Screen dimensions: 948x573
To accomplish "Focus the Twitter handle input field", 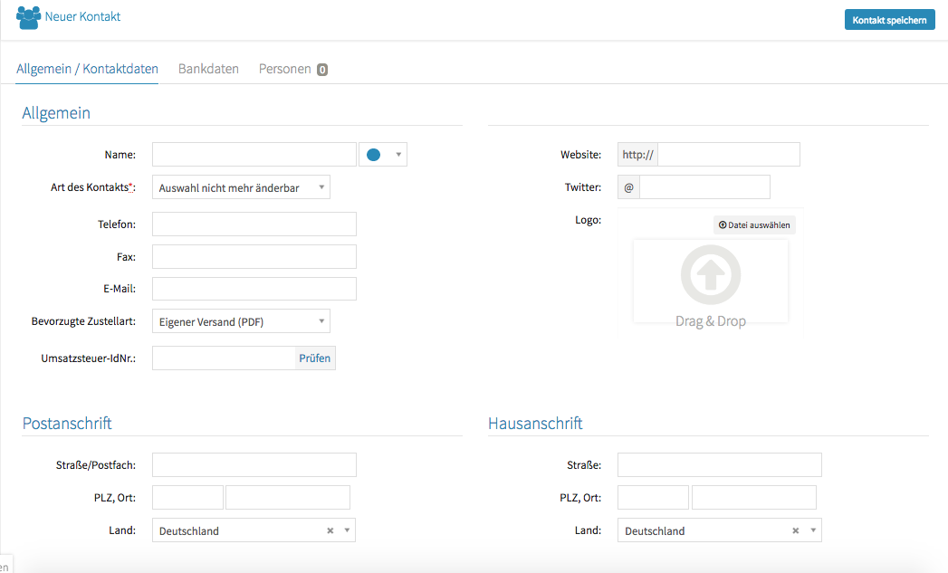I will click(704, 187).
